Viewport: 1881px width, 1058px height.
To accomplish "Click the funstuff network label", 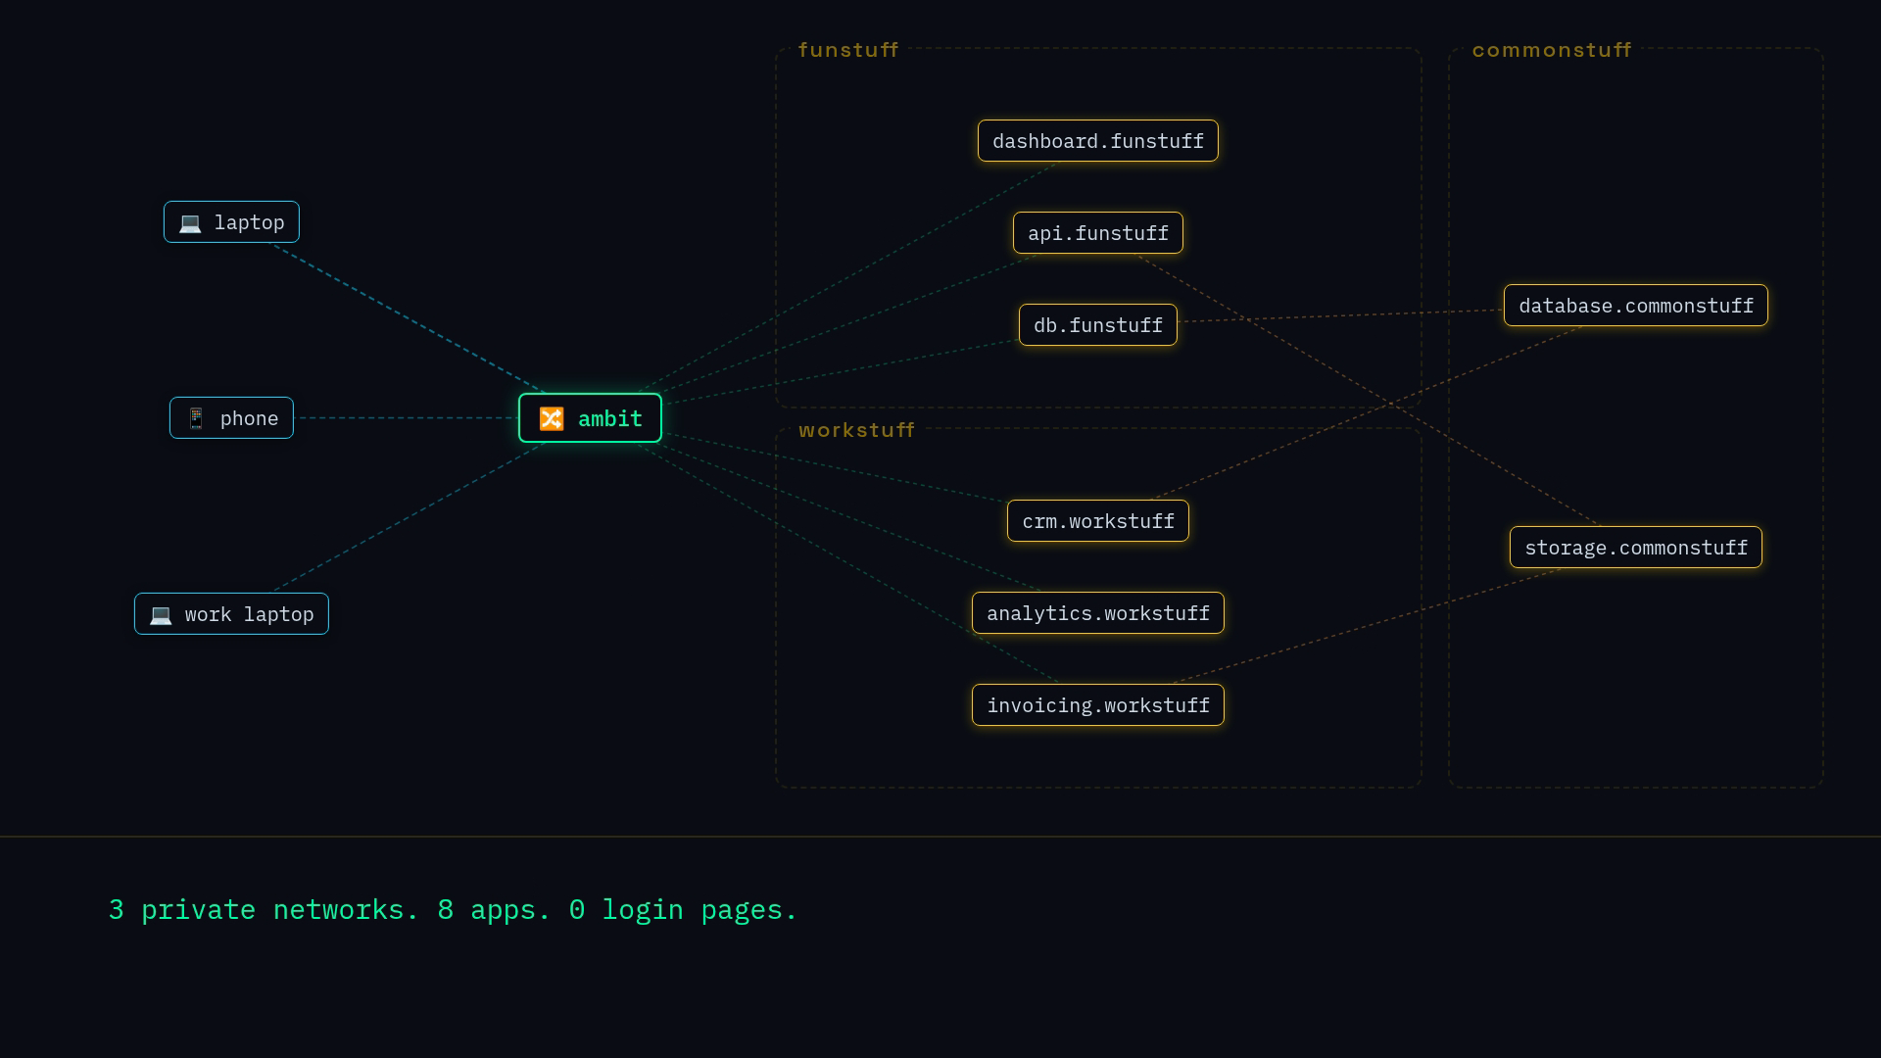I will click(848, 50).
